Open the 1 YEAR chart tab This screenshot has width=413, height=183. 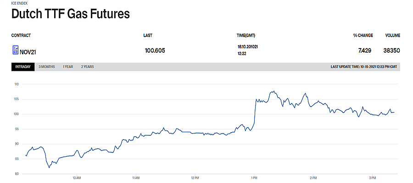pyautogui.click(x=68, y=67)
